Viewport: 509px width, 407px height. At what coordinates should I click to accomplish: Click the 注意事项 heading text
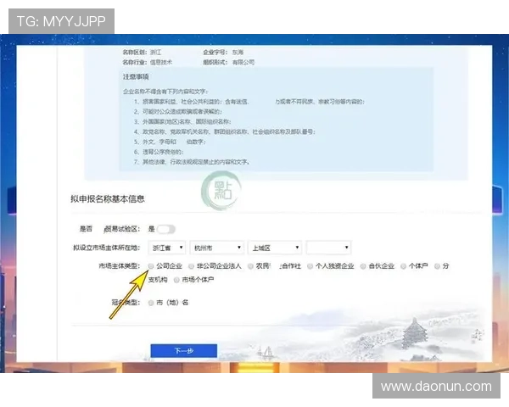point(136,77)
